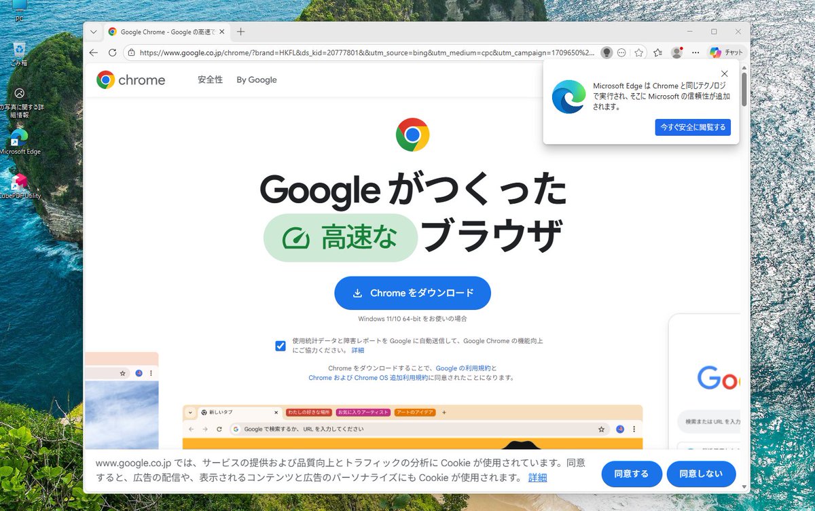Open Google の利用規約 link
The width and height of the screenshot is (815, 511).
click(x=463, y=368)
